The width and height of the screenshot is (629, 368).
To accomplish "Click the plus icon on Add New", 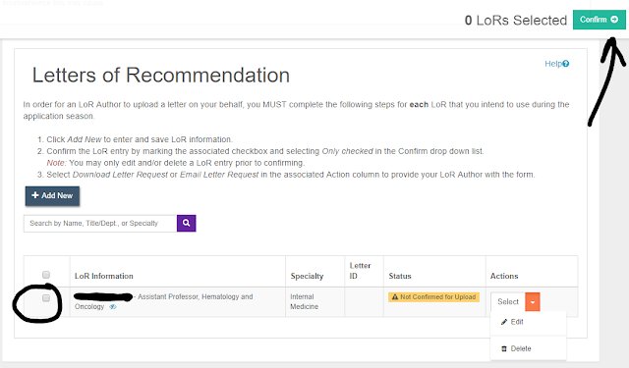I will pos(35,195).
